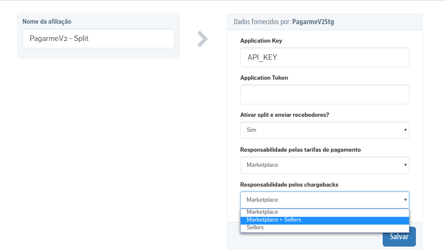Click the gray chevron arrow between panels

(202, 39)
